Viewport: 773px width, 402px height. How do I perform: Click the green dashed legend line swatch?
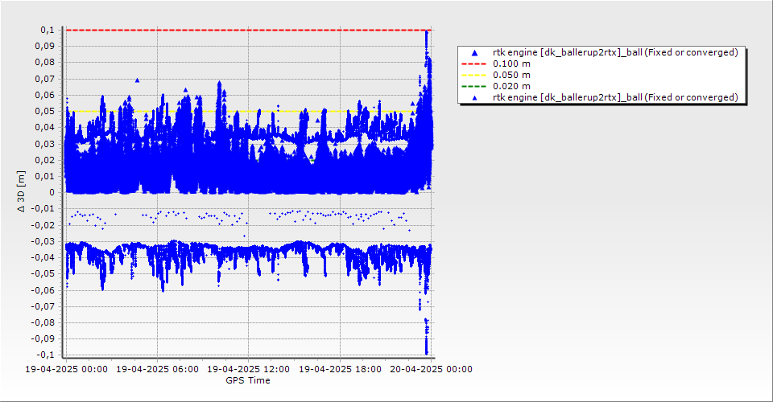(x=473, y=86)
